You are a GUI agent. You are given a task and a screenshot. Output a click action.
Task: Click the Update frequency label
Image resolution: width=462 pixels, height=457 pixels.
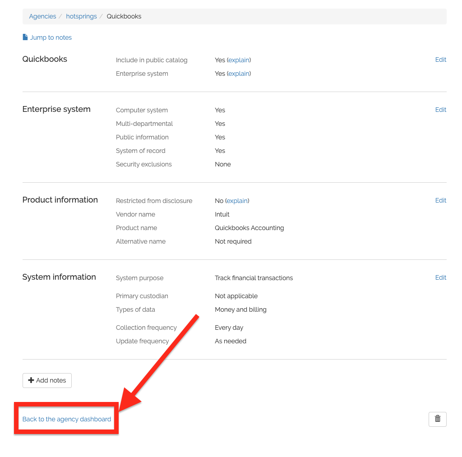[x=142, y=341]
